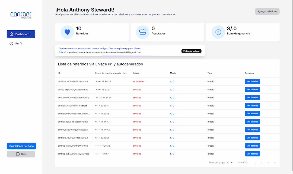This screenshot has height=174, width=293.
Task: Jump to last page of the table
Action: pos(275,163)
